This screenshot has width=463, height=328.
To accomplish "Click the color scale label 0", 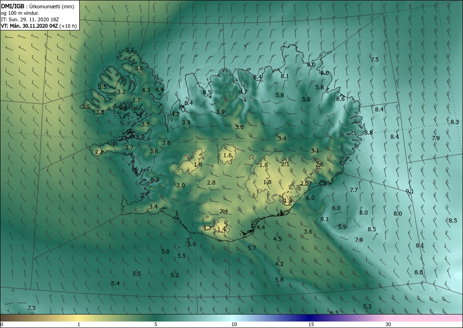I will pyautogui.click(x=2, y=324).
